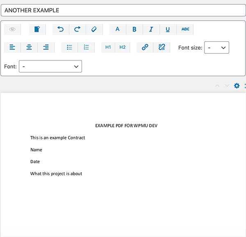Click the 'Date' line in document
Screen dimensions: 246x237
pos(35,162)
